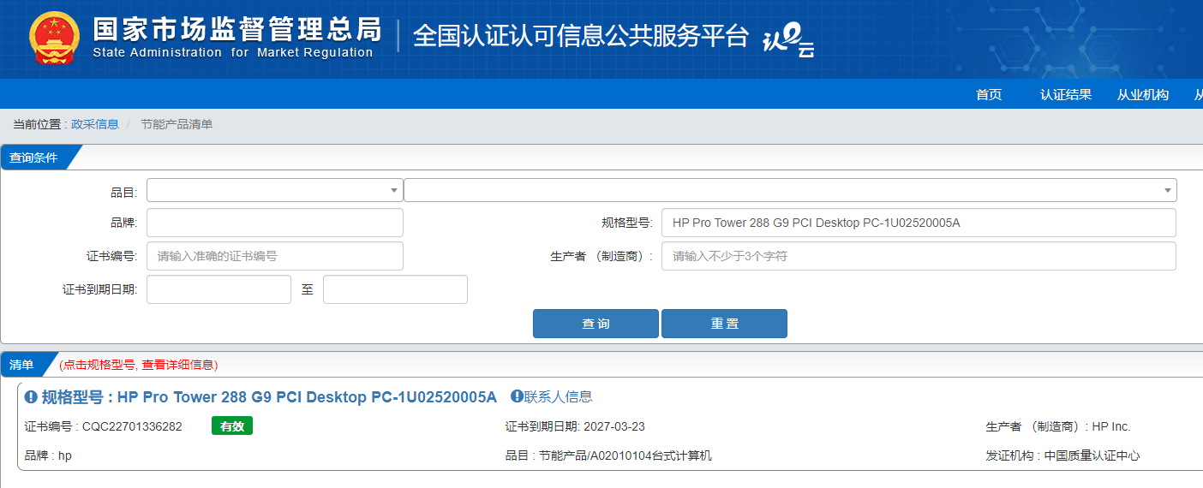Click certificate number CQC22701336282

[132, 426]
